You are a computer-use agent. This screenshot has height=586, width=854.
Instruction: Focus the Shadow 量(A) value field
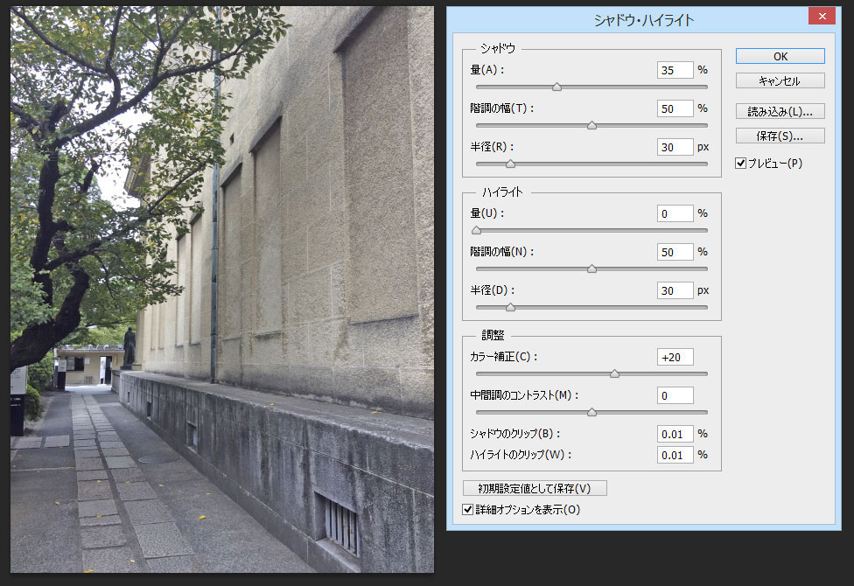tap(675, 70)
